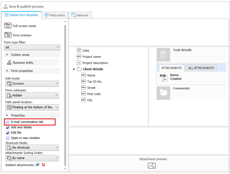Image resolution: width=230 pixels, height=174 pixels.
Task: Select the Project description field label
Action: click(95, 63)
